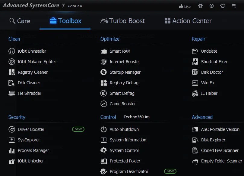Click the SysExplorer label
Screen dimensions: 244x176
(x=29, y=140)
